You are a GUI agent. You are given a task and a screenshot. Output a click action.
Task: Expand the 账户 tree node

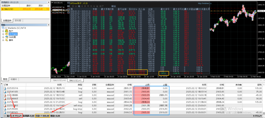pos(3,31)
